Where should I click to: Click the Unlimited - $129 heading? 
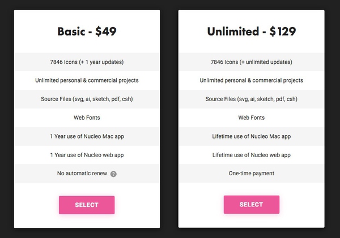pyautogui.click(x=252, y=31)
